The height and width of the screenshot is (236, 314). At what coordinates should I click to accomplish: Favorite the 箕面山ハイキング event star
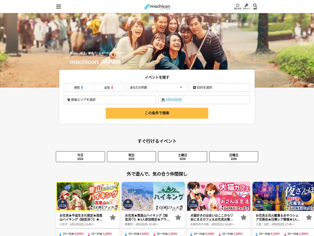pyautogui.click(x=178, y=217)
